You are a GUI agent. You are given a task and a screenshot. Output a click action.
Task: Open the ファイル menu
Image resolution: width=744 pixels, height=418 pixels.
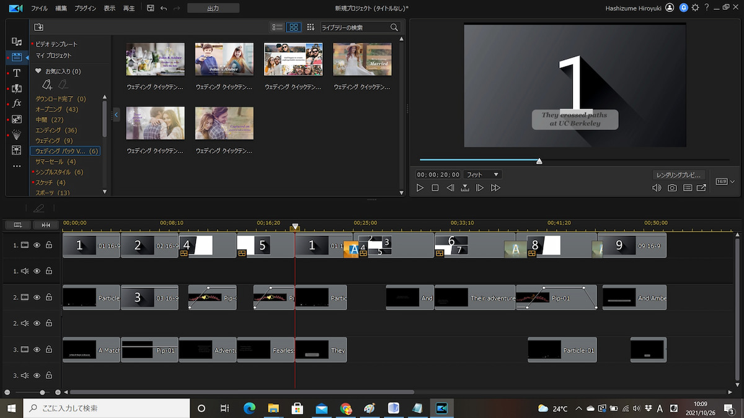(x=39, y=8)
